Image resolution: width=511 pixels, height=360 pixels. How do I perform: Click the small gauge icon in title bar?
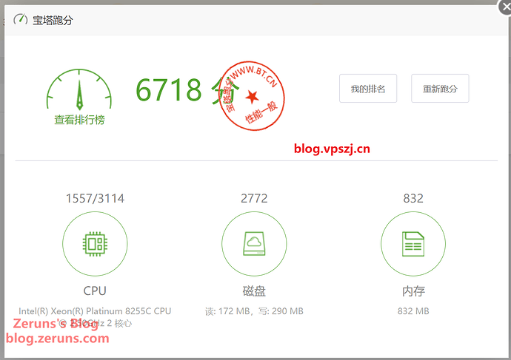21,20
